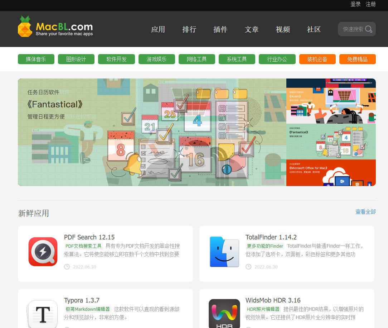
Task: Click the 新鲜应用 section heading
Action: 33,213
